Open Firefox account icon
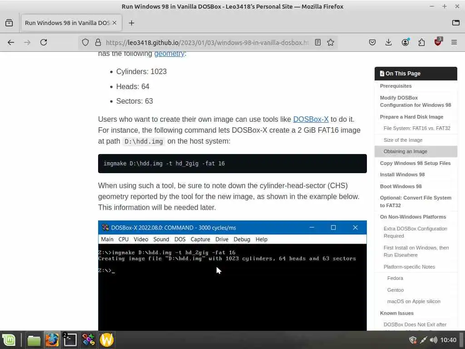The width and height of the screenshot is (465, 349). tap(405, 42)
